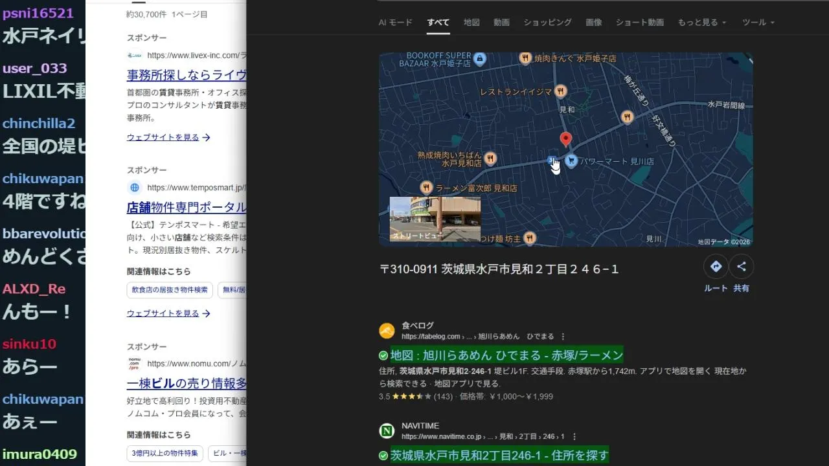Image resolution: width=829 pixels, height=466 pixels.
Task: Click the NAVITIME site favicon
Action: point(387,431)
